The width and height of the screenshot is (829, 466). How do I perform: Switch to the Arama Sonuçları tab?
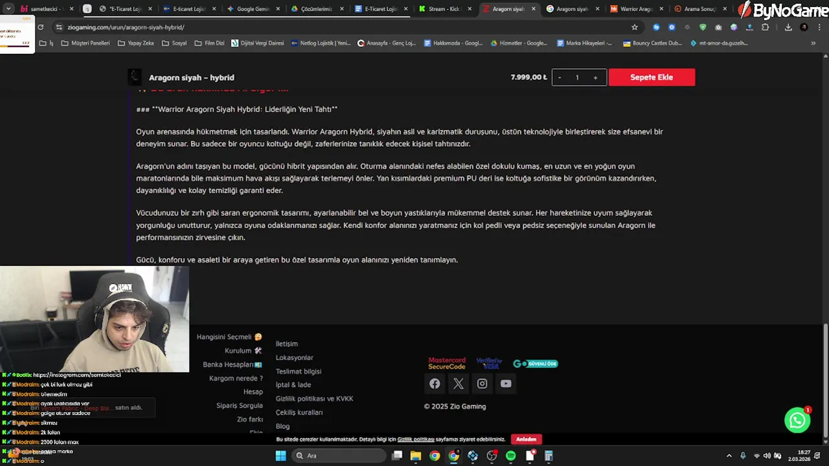pos(699,9)
